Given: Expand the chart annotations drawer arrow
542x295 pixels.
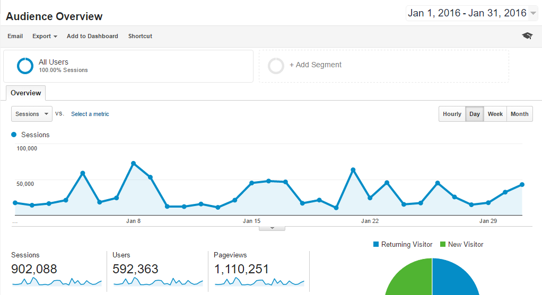Looking at the screenshot, I should pos(272,228).
